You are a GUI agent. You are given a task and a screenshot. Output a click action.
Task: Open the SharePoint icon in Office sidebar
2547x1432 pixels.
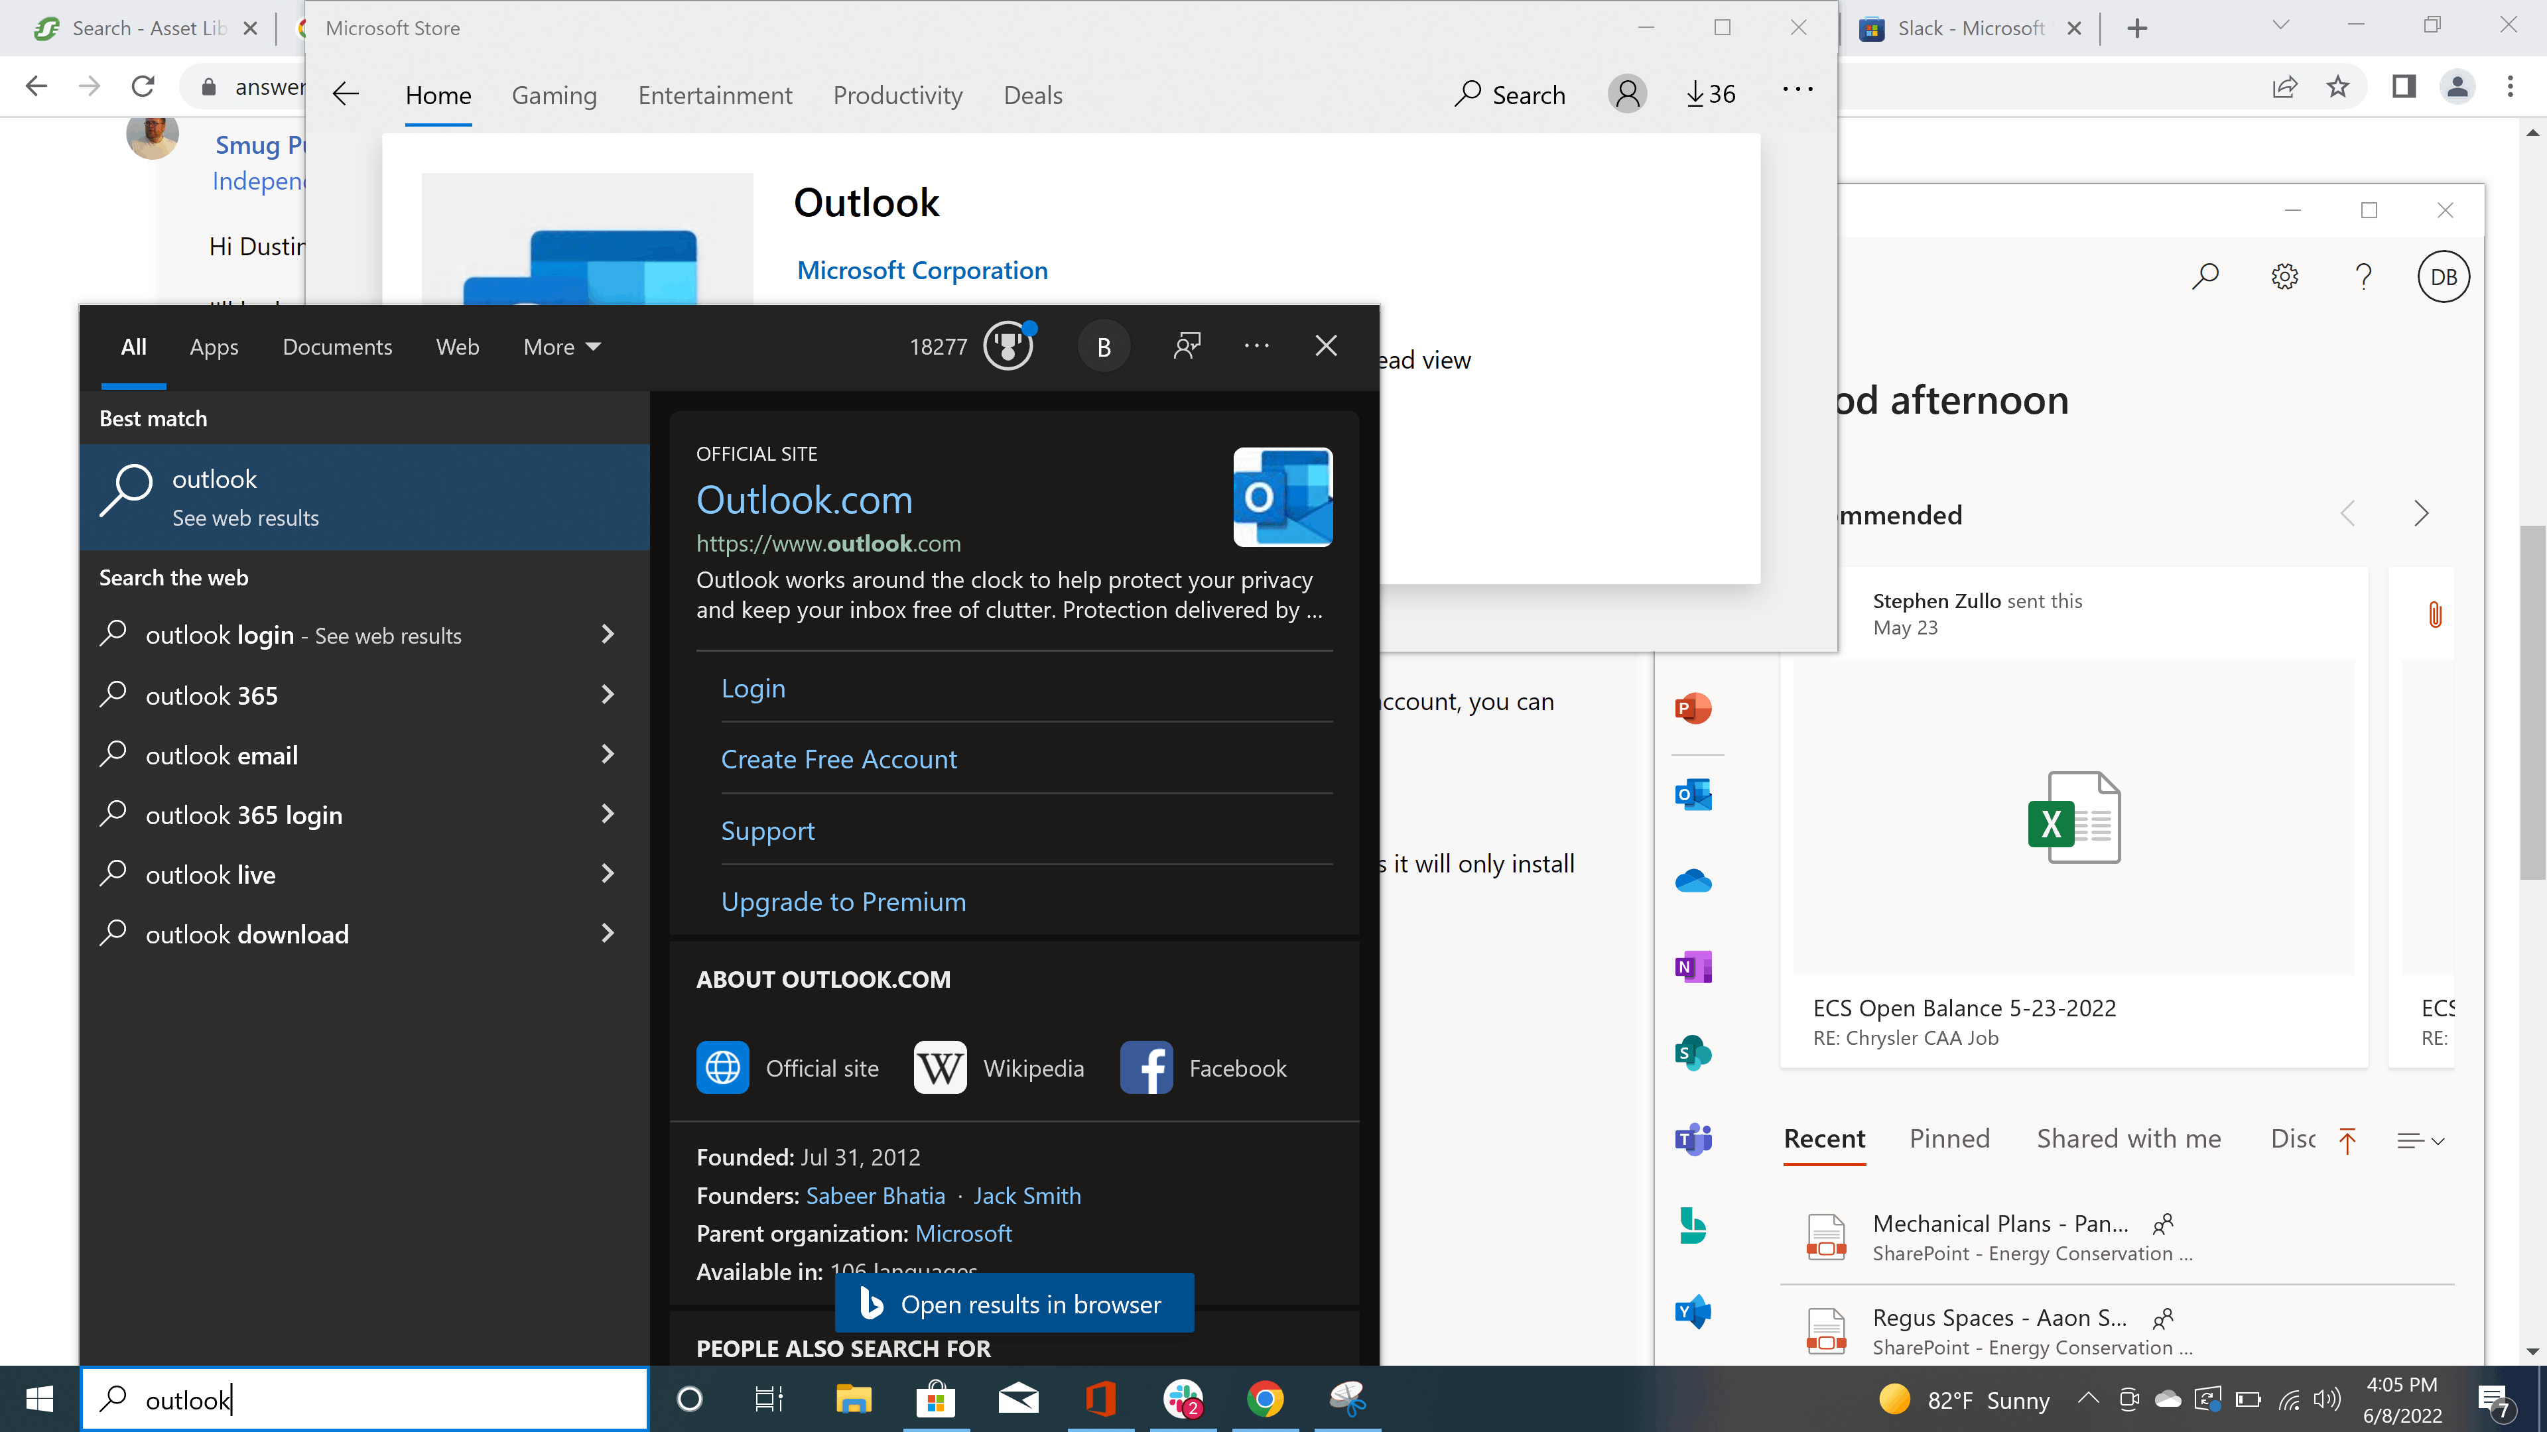pyautogui.click(x=1693, y=1053)
